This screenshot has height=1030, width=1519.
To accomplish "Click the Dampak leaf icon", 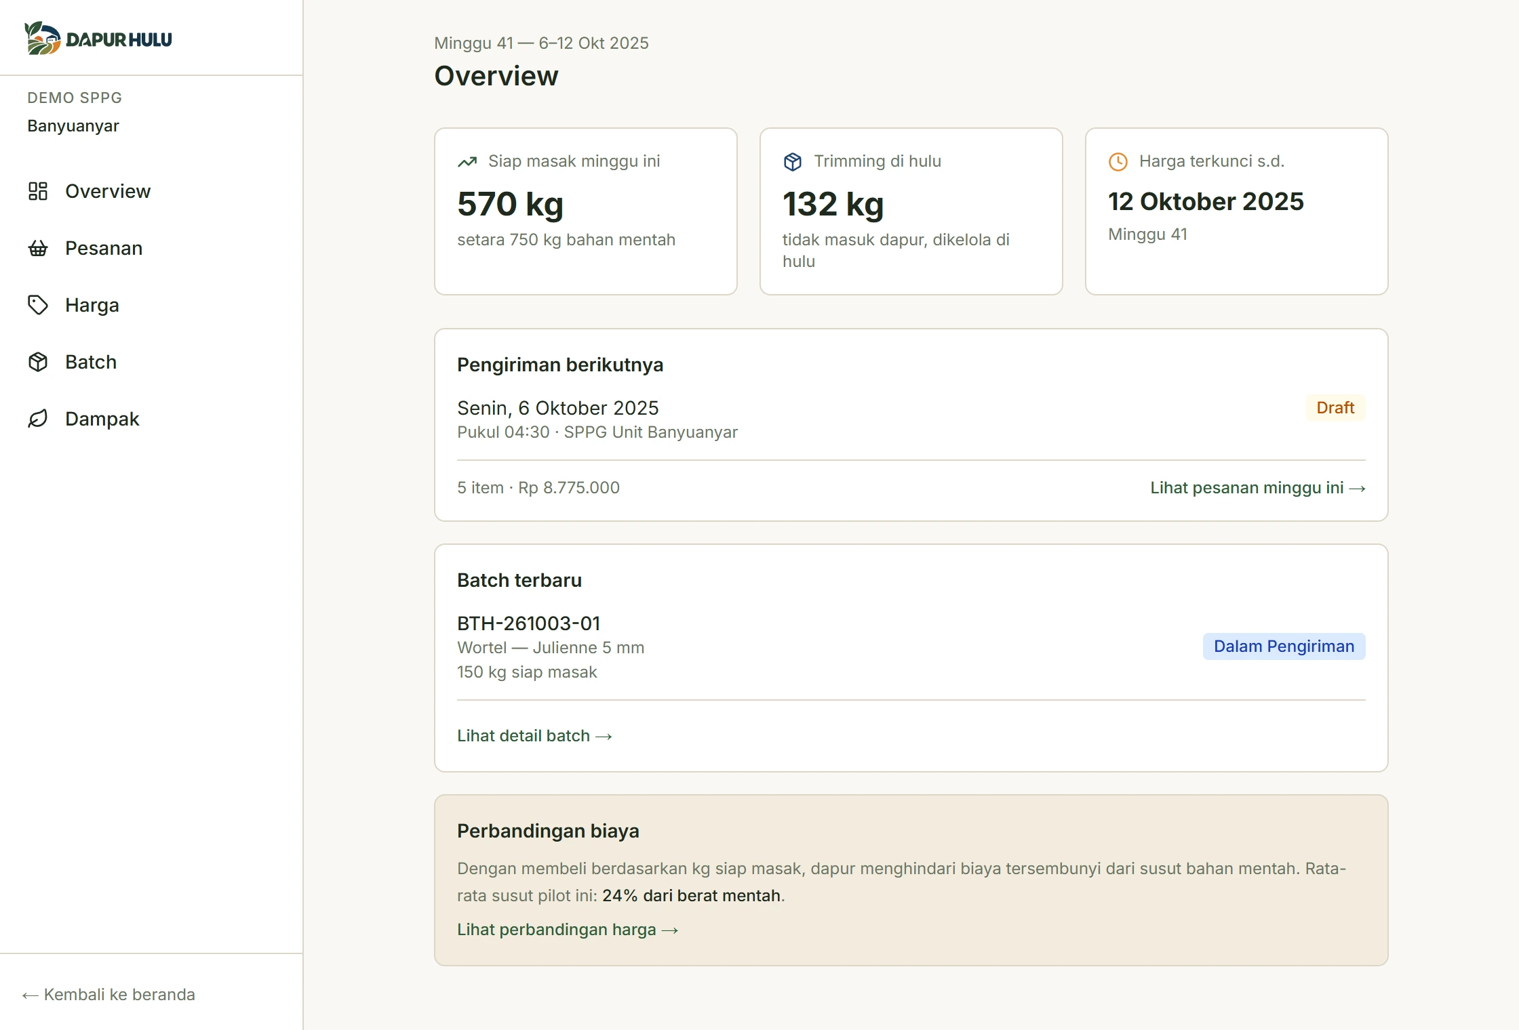I will pos(38,419).
